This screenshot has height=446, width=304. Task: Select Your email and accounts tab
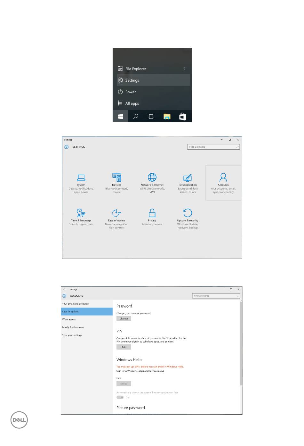click(x=87, y=304)
